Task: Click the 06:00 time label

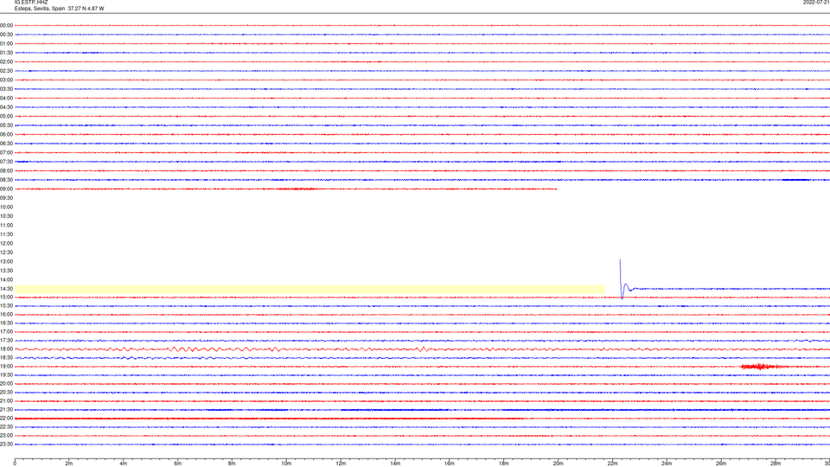Action: click(6, 135)
